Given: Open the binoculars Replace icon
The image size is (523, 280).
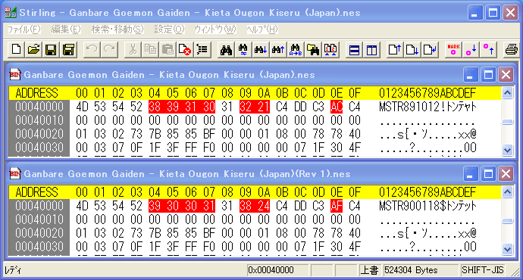Looking at the screenshot, I should [243, 50].
